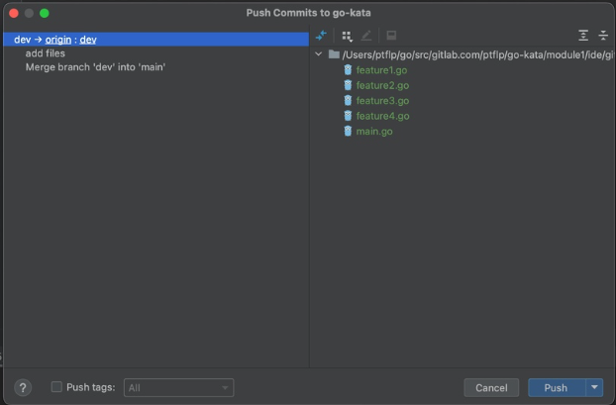Click the Collapse All toolbar icon

(x=603, y=36)
